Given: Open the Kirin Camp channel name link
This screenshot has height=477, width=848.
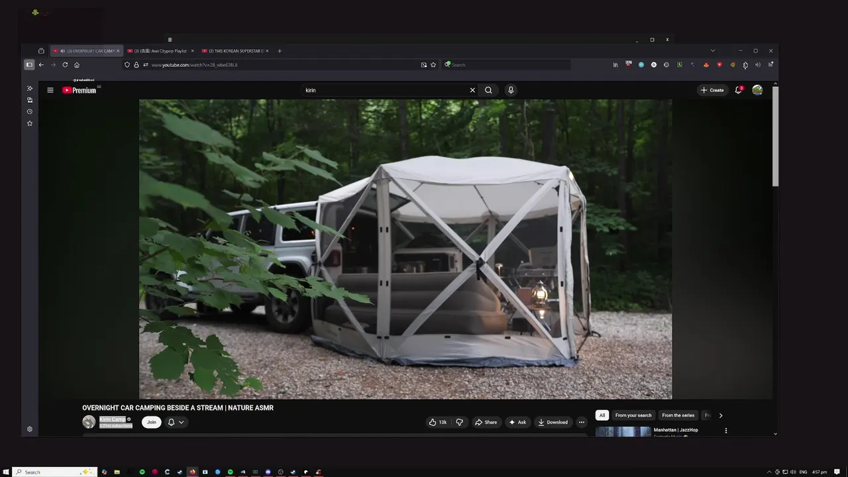Looking at the screenshot, I should (112, 419).
